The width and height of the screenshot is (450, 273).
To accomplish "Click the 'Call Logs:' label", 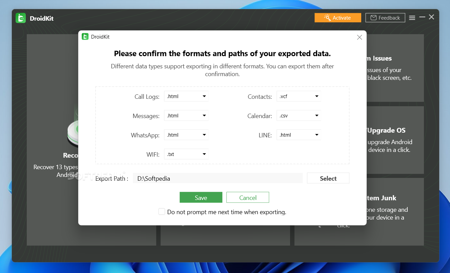I will coord(147,97).
